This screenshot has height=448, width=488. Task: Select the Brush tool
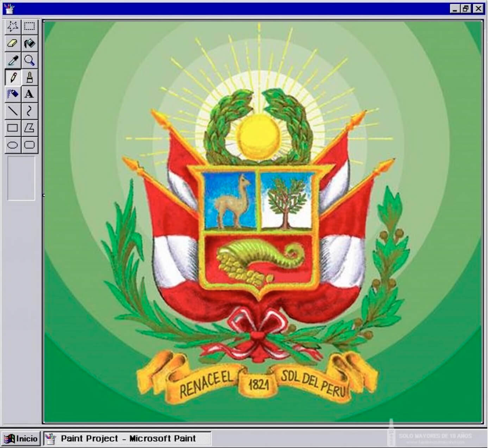(30, 77)
